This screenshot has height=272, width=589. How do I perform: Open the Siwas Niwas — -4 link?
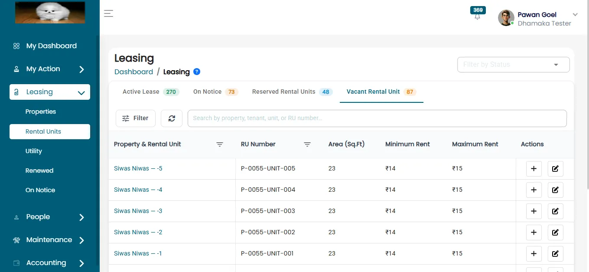pos(138,190)
